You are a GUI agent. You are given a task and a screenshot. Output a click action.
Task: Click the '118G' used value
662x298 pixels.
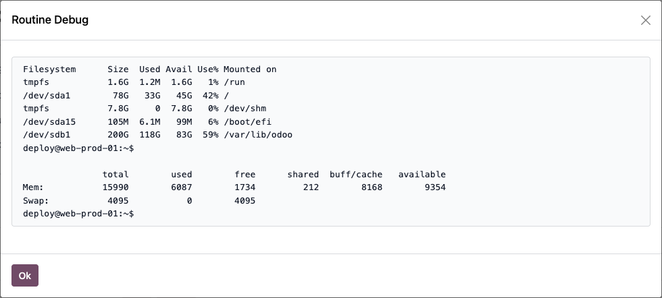pos(150,135)
